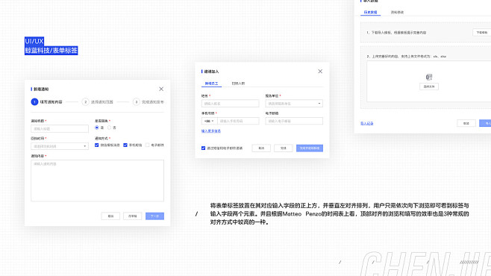
Task: Click the "UI/UX" highlighted heading text
Action: point(34,41)
